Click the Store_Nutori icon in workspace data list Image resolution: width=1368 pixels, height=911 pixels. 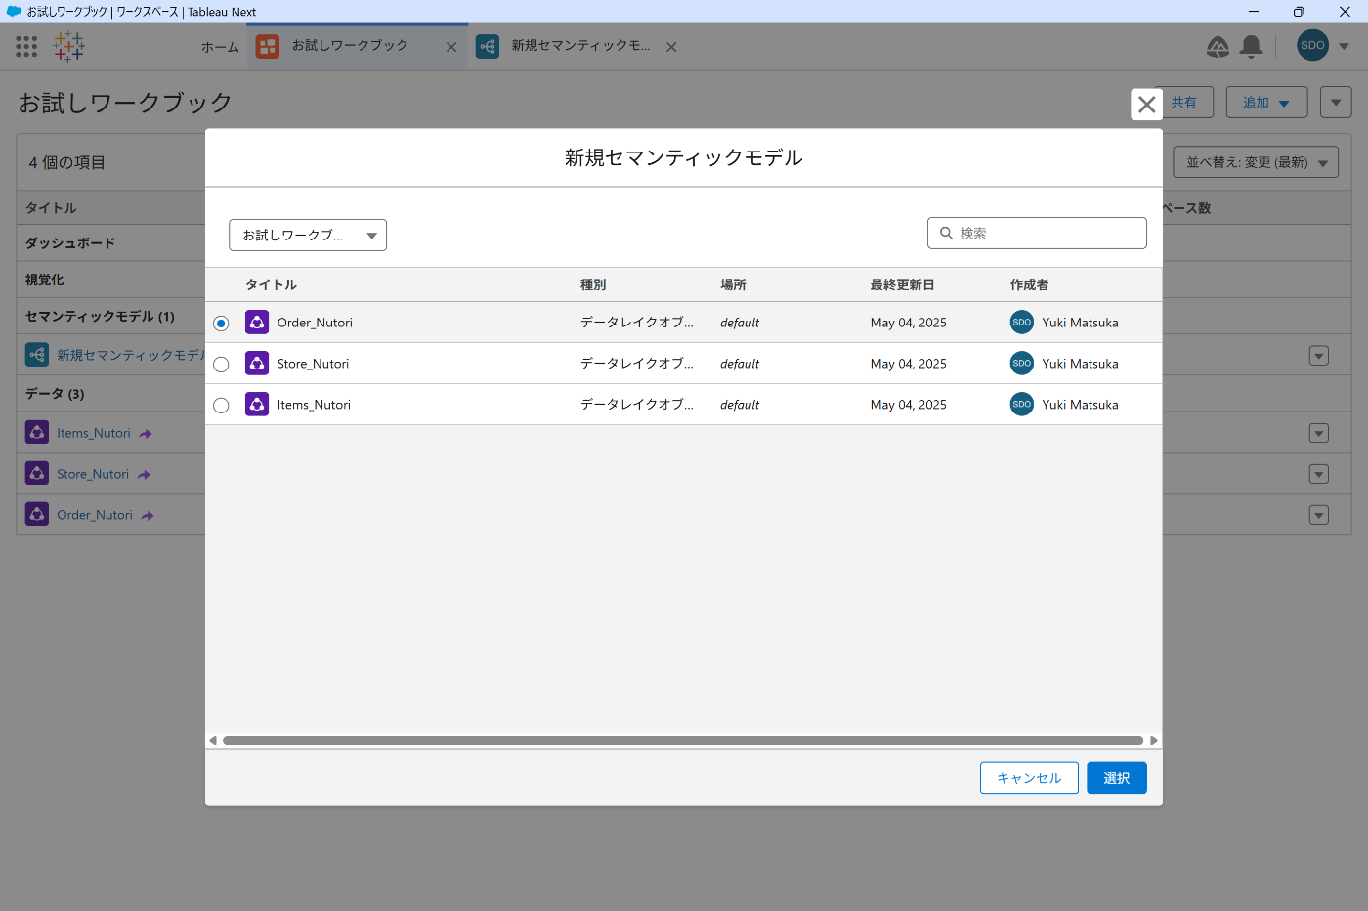[x=37, y=473]
